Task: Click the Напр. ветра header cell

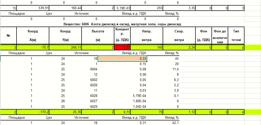Action: (147, 36)
